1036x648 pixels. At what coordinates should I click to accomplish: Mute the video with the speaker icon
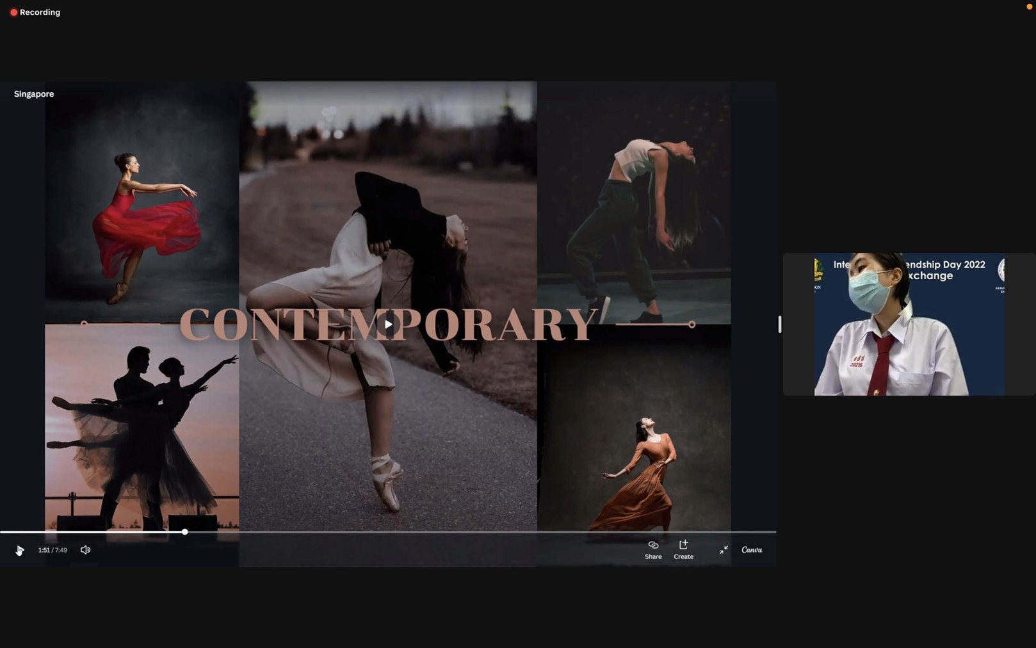(x=85, y=550)
